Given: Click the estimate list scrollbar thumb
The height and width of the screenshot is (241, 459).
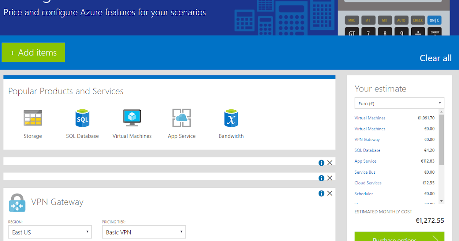Looking at the screenshot, I should [x=441, y=140].
